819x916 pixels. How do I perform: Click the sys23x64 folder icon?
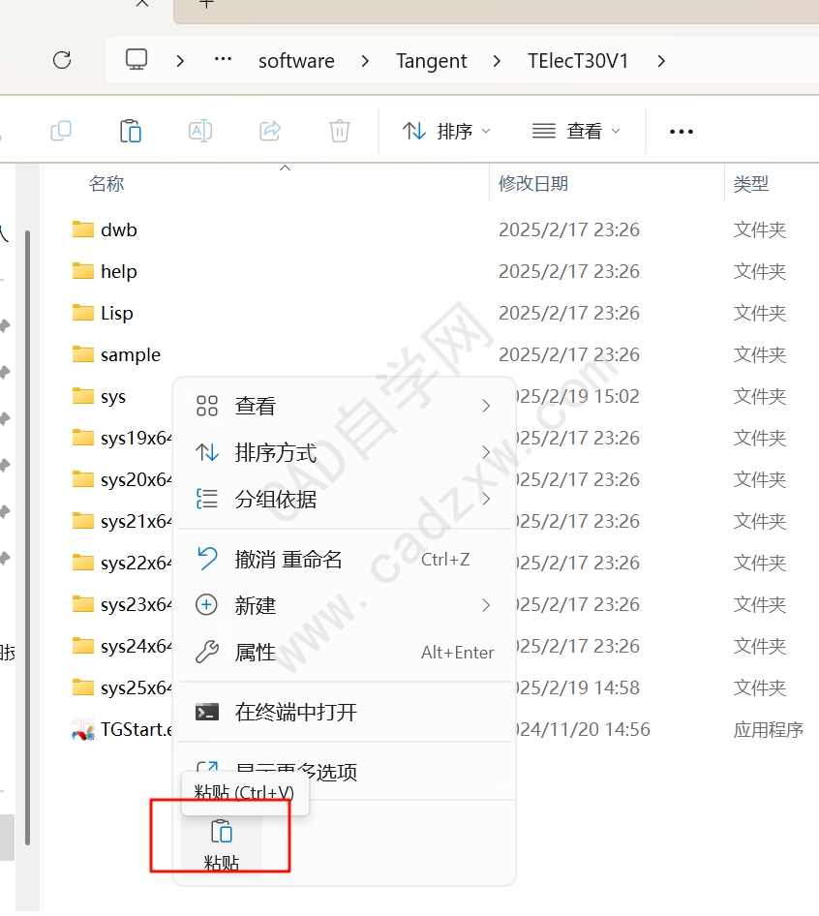coord(83,604)
